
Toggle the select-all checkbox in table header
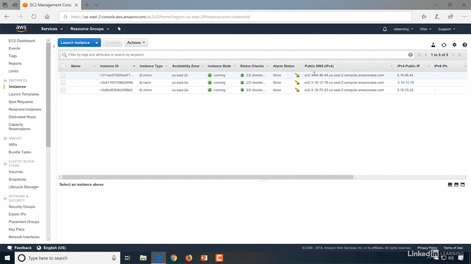(x=63, y=66)
